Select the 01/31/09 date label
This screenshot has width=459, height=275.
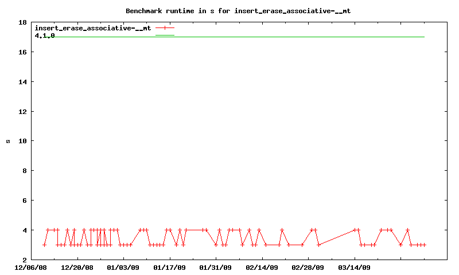[216, 267]
